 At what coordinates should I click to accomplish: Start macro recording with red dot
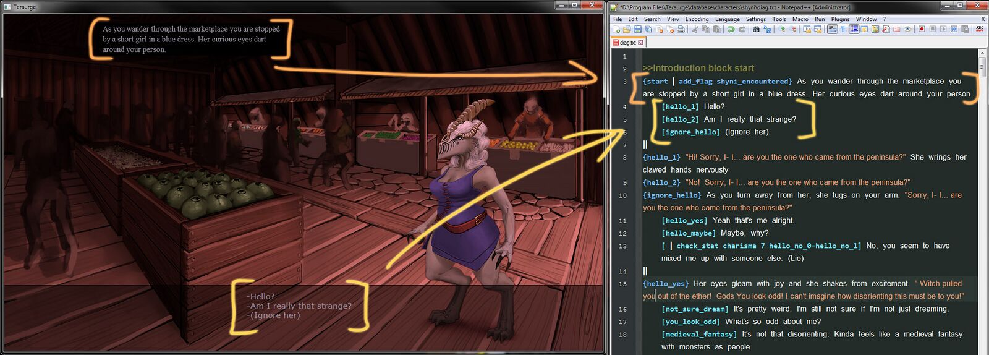pos(922,29)
